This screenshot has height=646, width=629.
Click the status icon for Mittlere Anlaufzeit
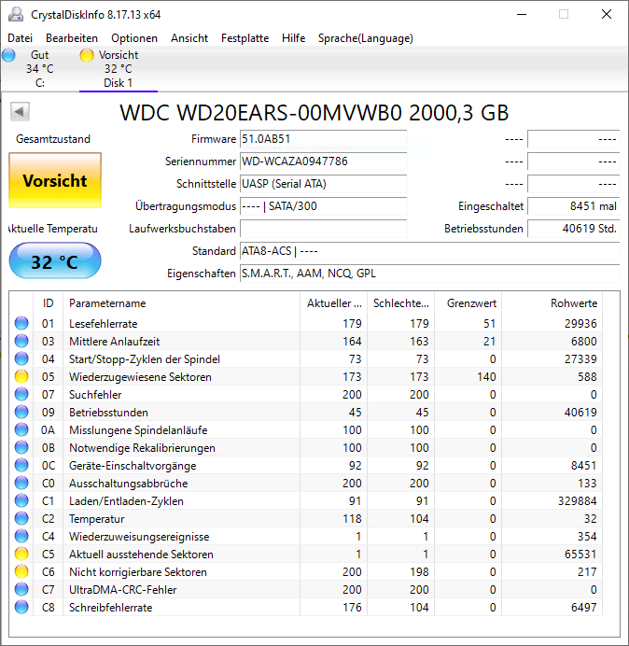[x=21, y=341]
